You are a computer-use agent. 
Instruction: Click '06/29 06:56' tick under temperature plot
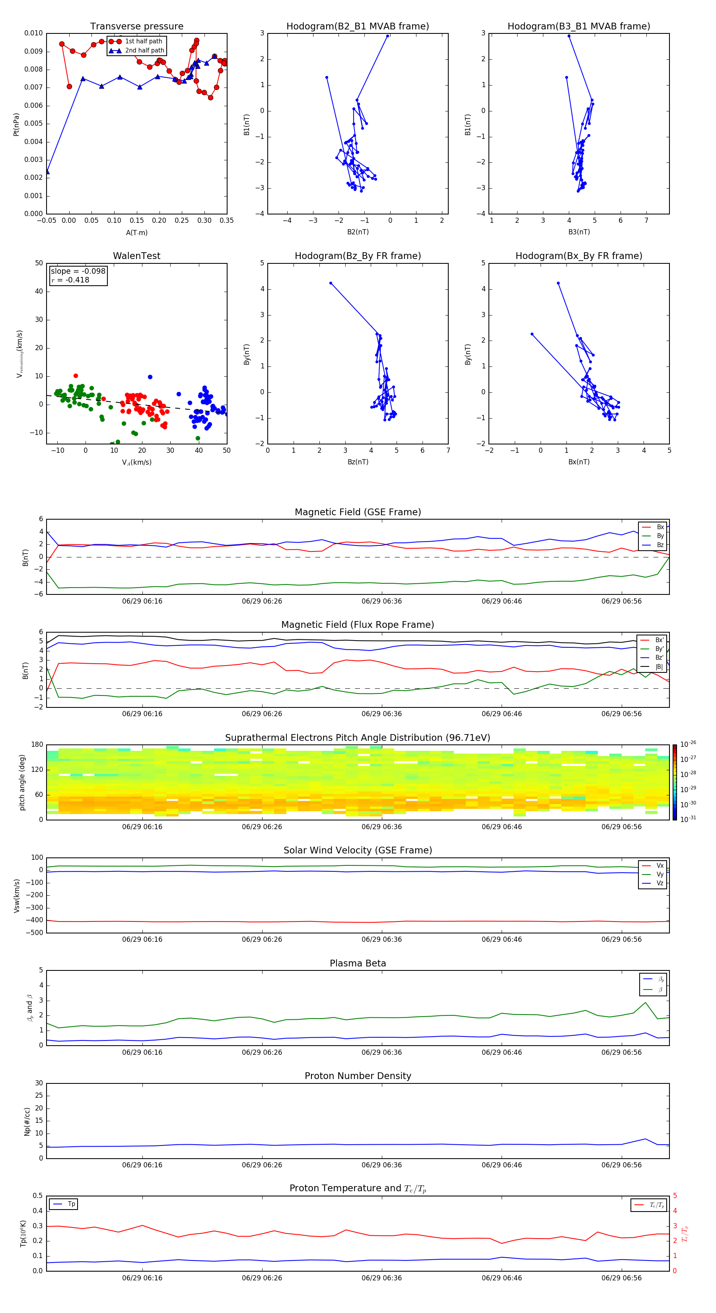621,1278
